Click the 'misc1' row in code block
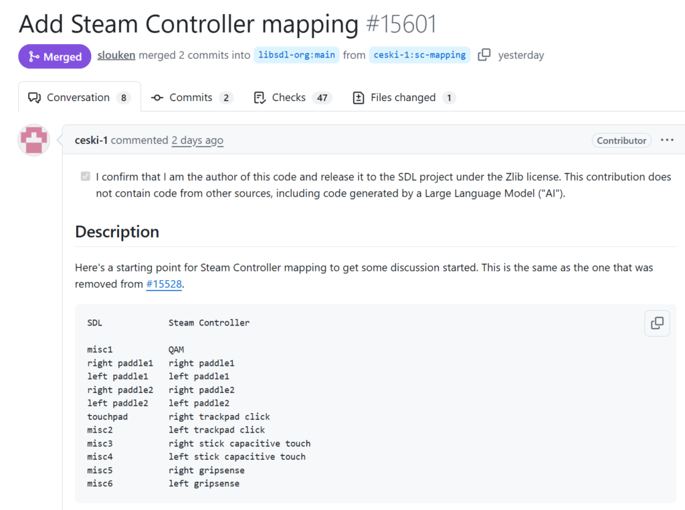 [x=100, y=350]
